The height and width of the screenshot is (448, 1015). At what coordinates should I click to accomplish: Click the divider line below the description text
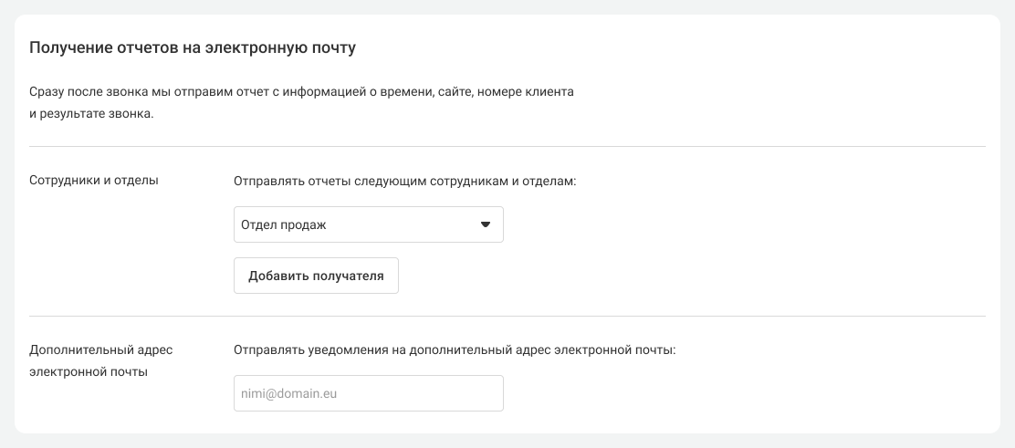[507, 146]
